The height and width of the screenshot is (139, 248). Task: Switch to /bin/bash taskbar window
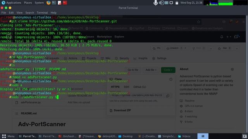[x=67, y=136]
